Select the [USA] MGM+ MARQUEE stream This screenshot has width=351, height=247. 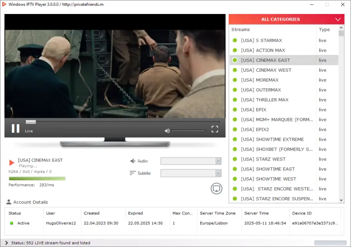pos(284,120)
